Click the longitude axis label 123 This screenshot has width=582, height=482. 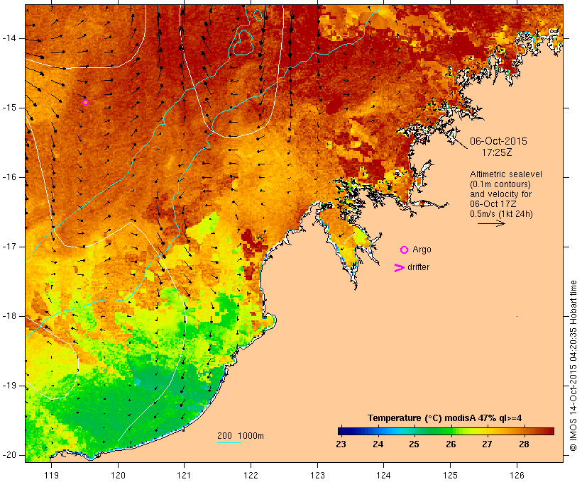point(317,475)
